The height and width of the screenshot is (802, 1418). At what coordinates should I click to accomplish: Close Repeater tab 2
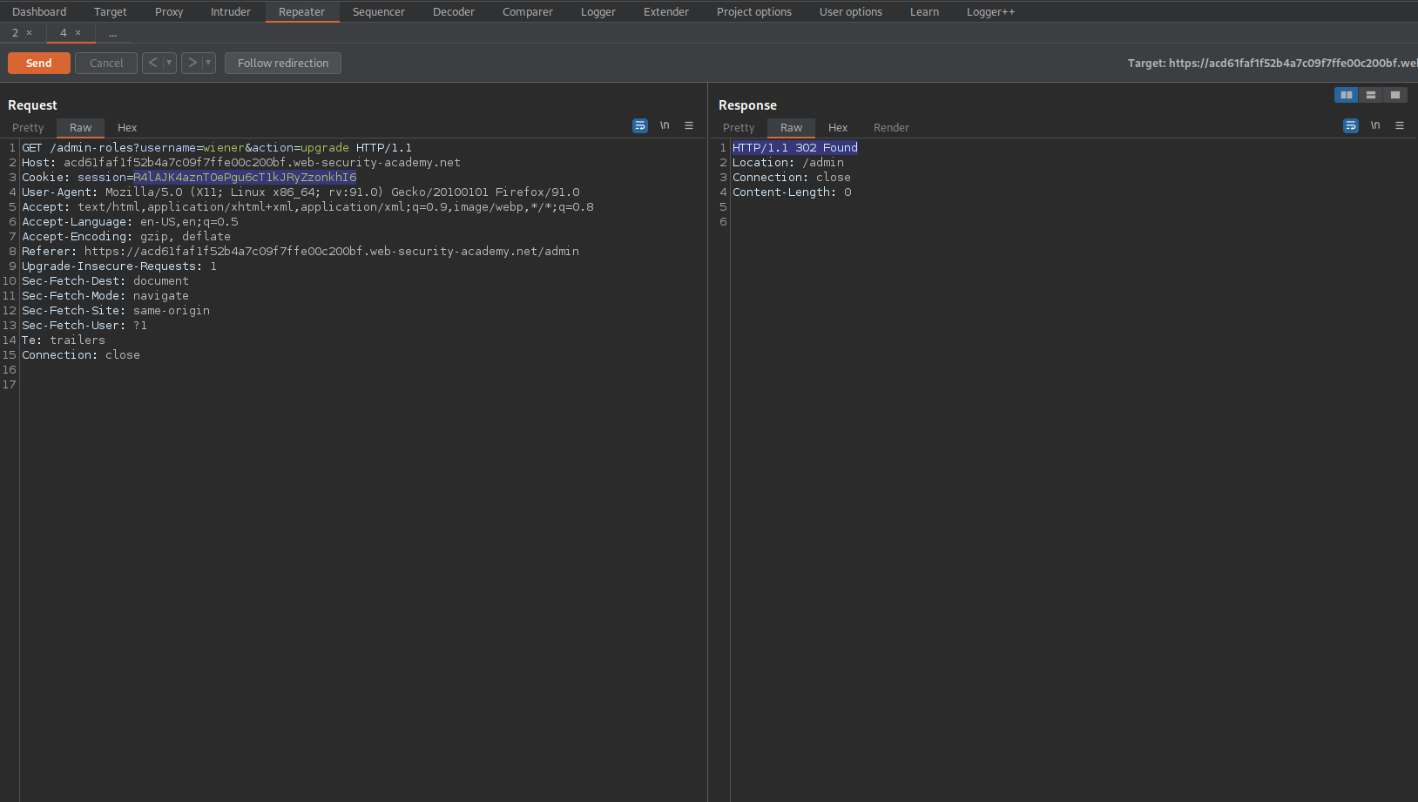tap(30, 33)
